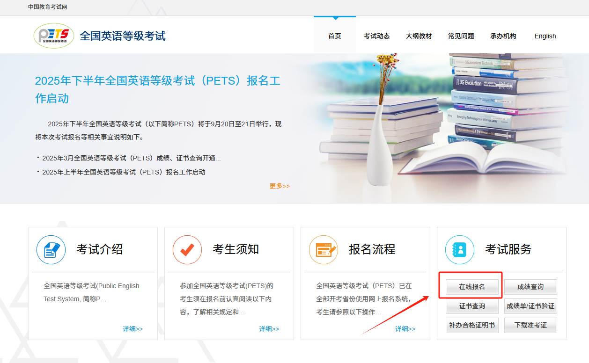Click the banner photo of books and vase
Viewport: 589px width, 363px height.
click(x=440, y=128)
